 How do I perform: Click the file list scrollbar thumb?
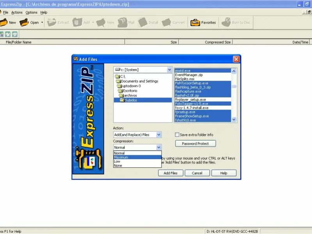pos(234,86)
